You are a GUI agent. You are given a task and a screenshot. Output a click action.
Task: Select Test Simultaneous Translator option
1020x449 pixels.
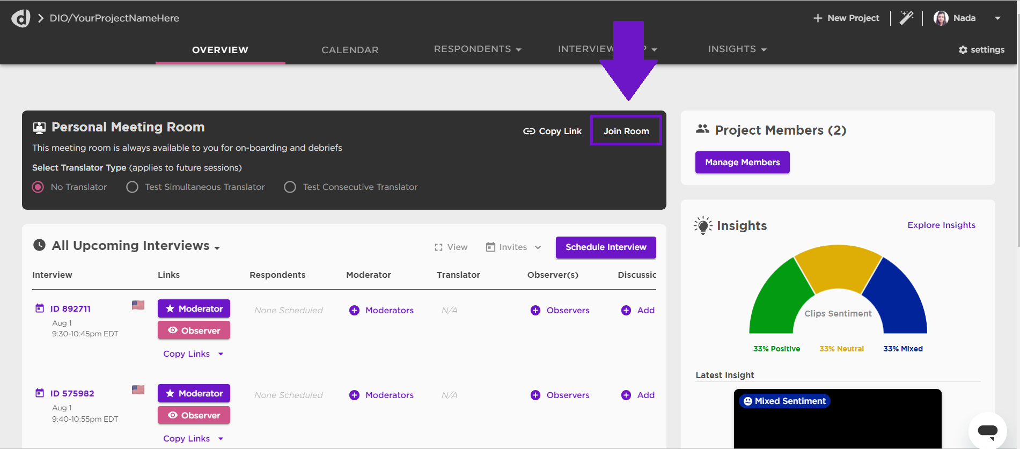coord(132,187)
